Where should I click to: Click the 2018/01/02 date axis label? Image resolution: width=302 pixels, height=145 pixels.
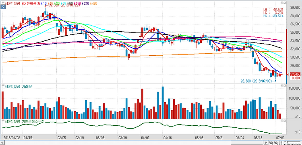[12, 137]
